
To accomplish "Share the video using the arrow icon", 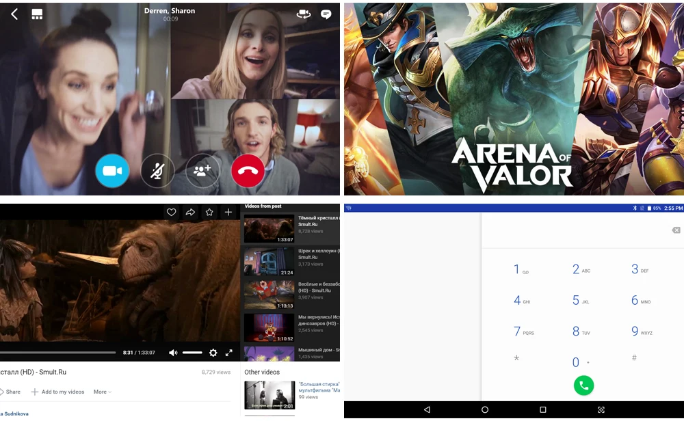I will 190,213.
